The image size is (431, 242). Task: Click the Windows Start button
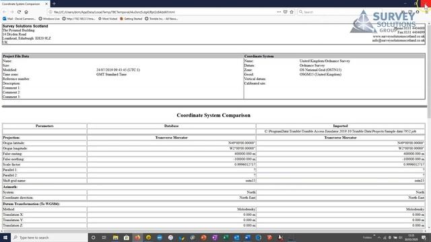(5, 237)
